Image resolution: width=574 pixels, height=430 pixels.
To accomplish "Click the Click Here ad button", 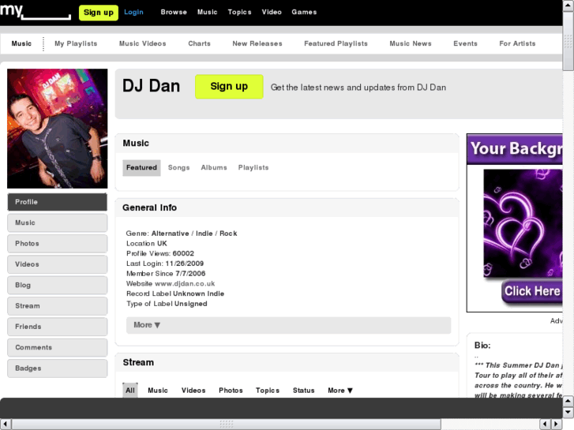I will pos(532,291).
